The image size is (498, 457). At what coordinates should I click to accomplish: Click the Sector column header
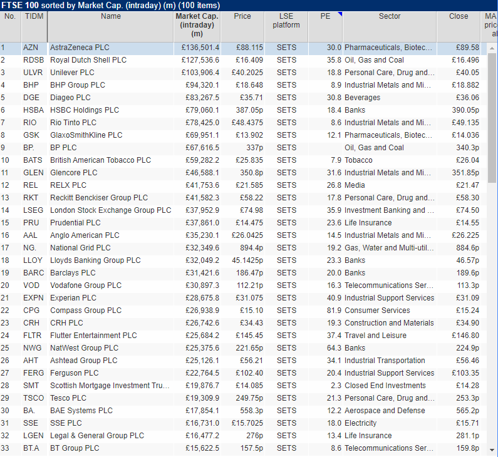pos(390,27)
